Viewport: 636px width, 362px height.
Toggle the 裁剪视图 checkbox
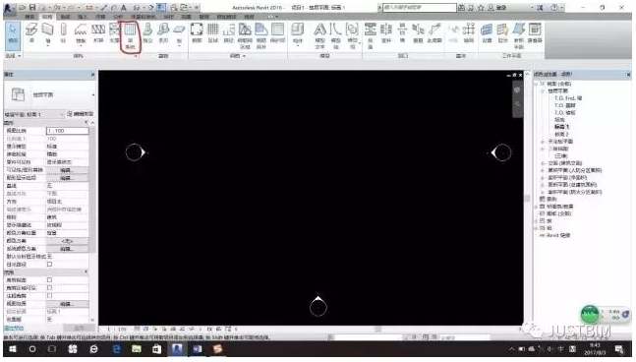(49, 279)
